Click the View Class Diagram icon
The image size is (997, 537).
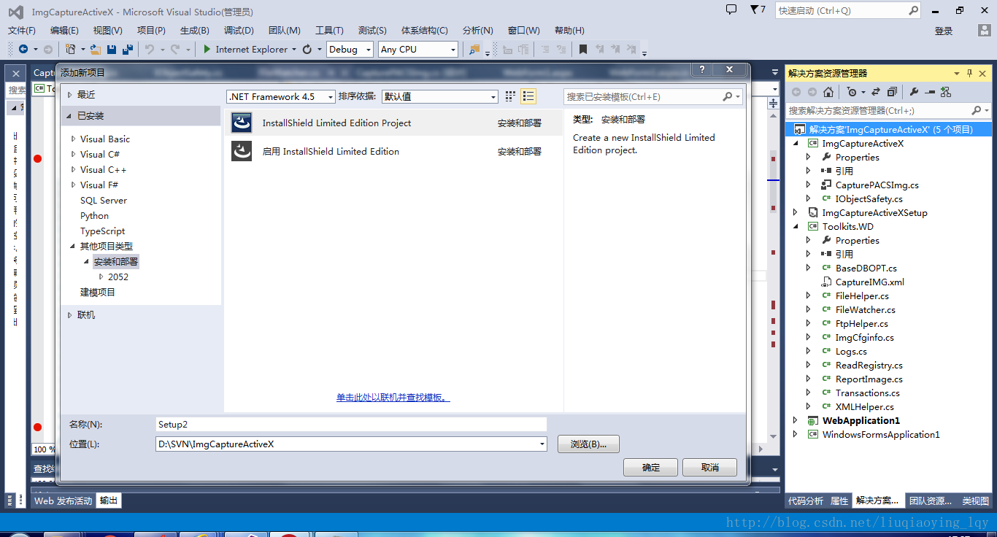(946, 92)
